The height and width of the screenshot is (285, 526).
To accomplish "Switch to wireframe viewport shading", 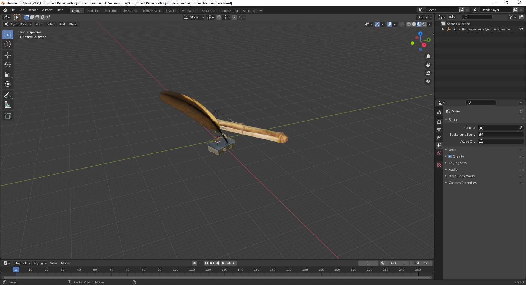I will tap(409, 24).
